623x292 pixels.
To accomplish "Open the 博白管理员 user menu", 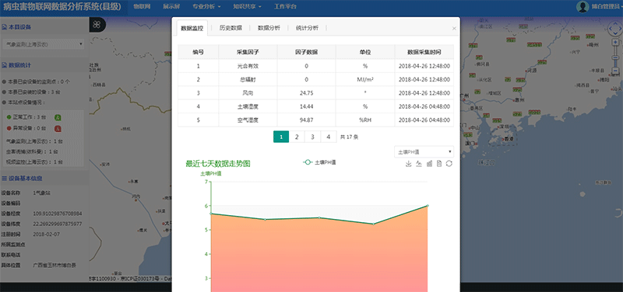I will (x=607, y=7).
